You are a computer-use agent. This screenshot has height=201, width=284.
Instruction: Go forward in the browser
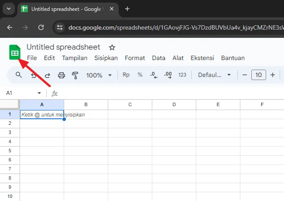pyautogui.click(x=25, y=27)
